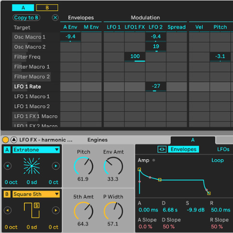This screenshot has width=233, height=233.
Task: Click the envelope link icon beside Envelopes
Action: click(162, 150)
